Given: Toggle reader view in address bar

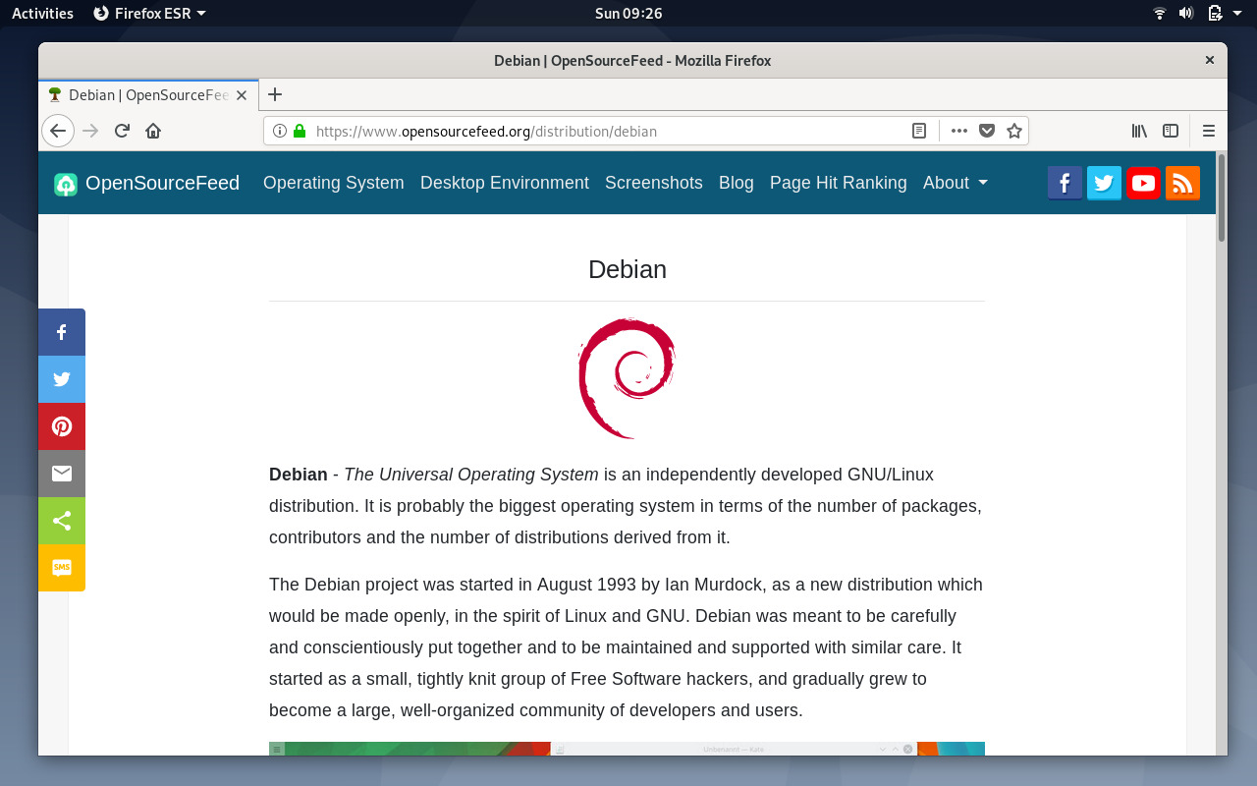Looking at the screenshot, I should click(919, 131).
